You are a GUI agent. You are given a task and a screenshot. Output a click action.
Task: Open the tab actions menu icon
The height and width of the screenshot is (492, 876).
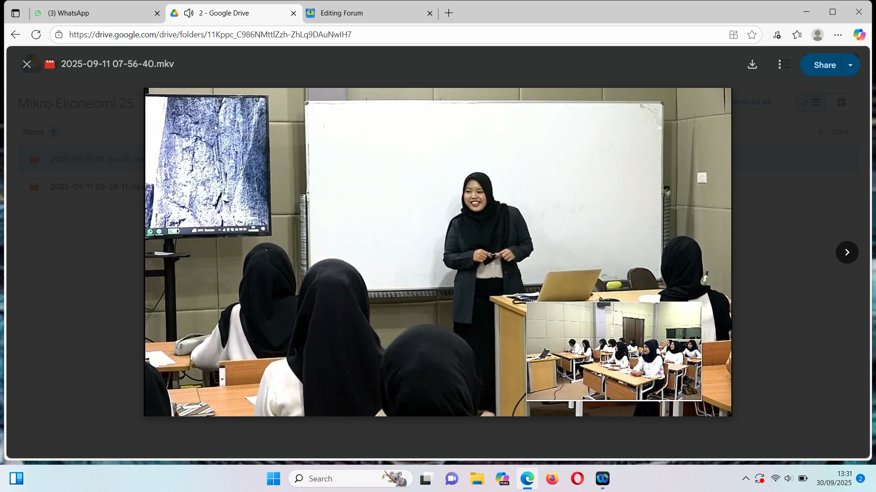[16, 13]
